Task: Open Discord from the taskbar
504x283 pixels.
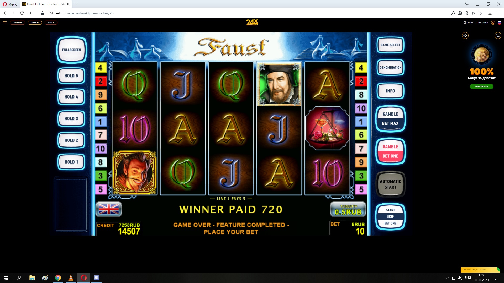Action: (96, 277)
